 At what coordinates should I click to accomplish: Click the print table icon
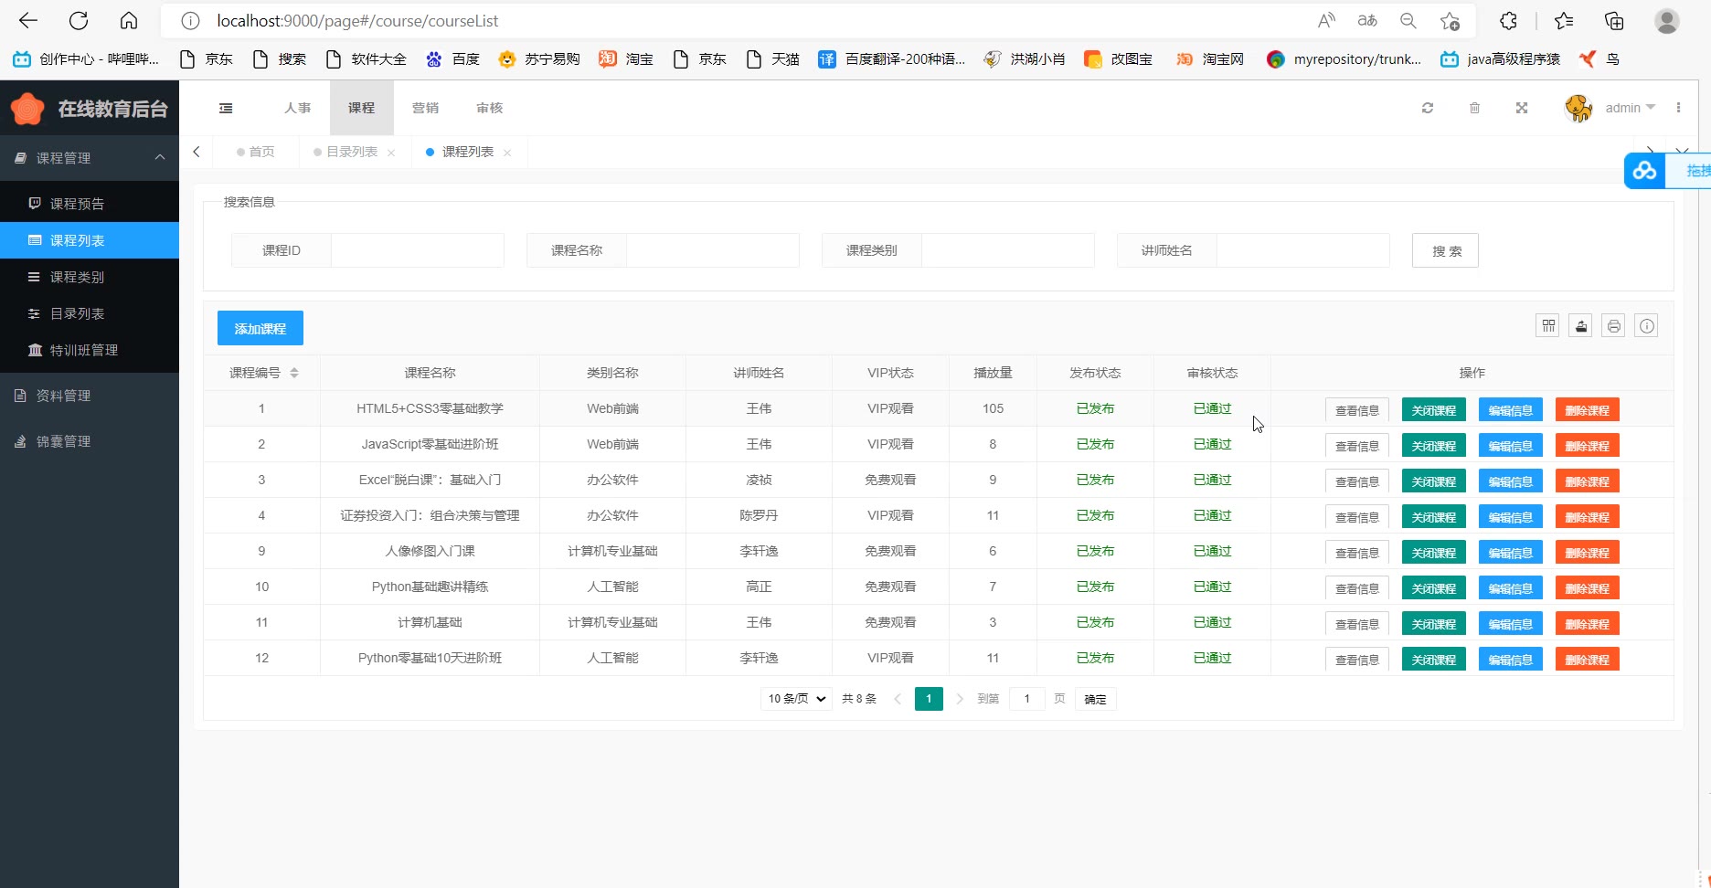(x=1613, y=326)
